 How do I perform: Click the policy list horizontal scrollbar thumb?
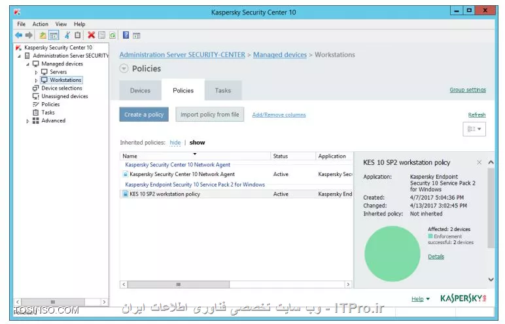tap(179, 284)
